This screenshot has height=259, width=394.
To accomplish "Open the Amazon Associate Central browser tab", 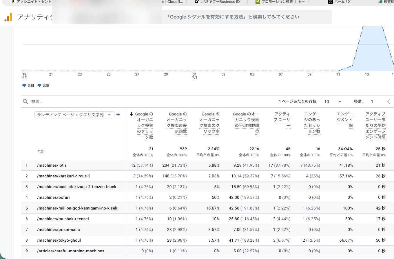I will click(x=31, y=2).
